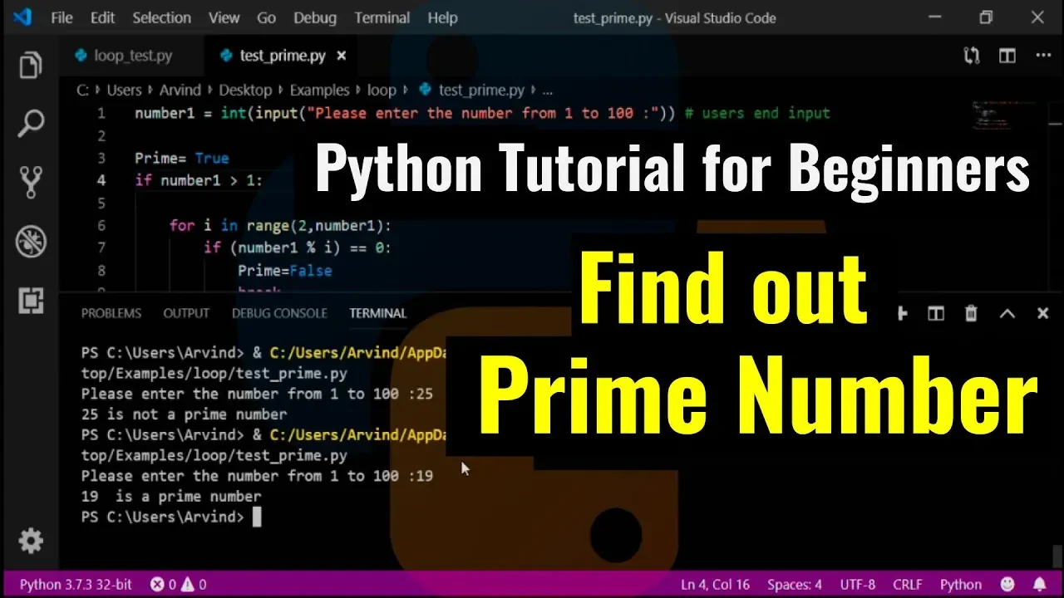Image resolution: width=1064 pixels, height=598 pixels.
Task: Click the Users breadcrumb segment
Action: (x=126, y=90)
